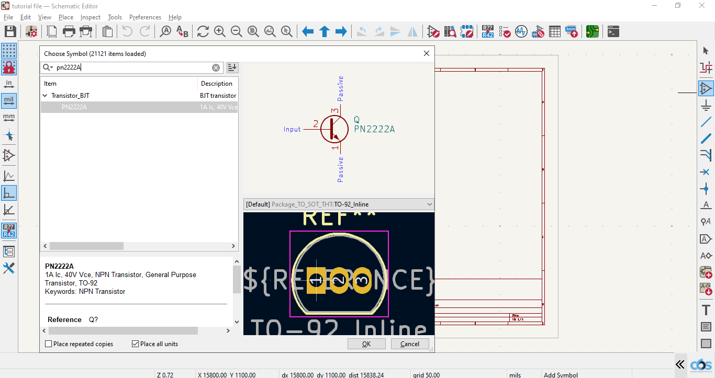Click the Paste clipboard icon

[x=107, y=31]
